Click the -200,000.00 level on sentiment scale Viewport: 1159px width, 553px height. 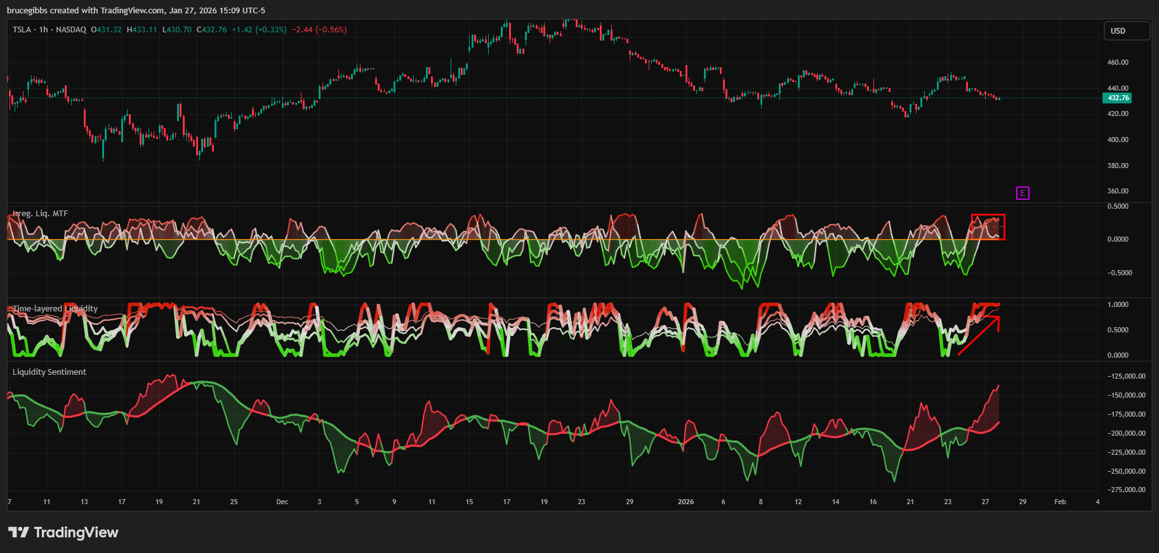tap(1126, 433)
